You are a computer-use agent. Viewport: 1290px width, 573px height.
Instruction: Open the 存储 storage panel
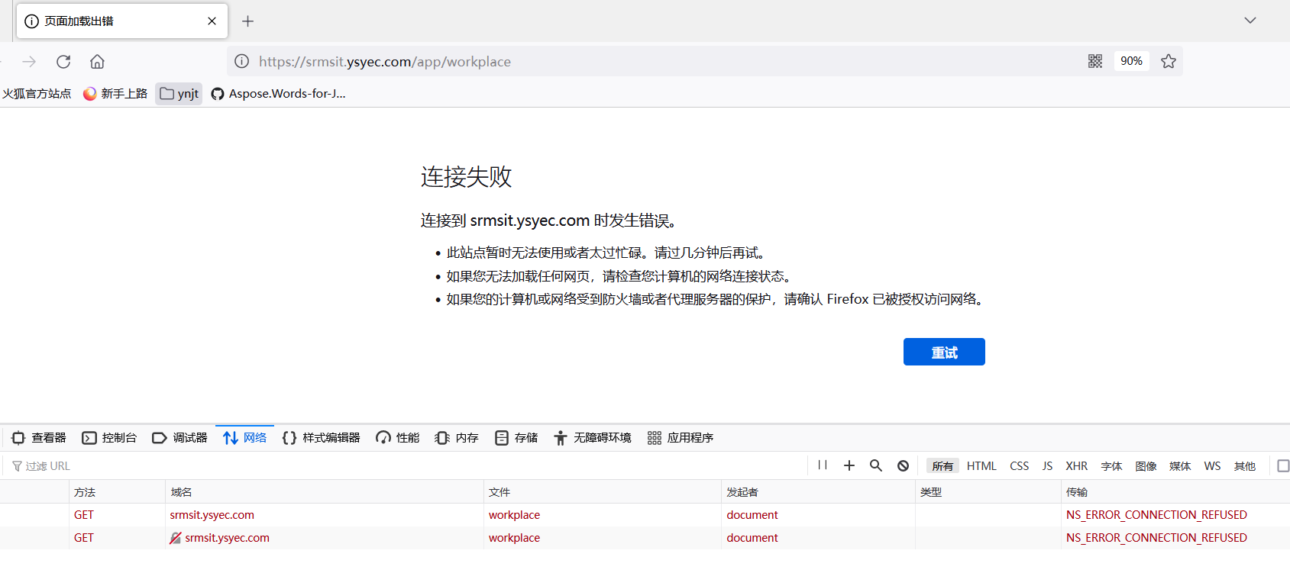(x=516, y=438)
